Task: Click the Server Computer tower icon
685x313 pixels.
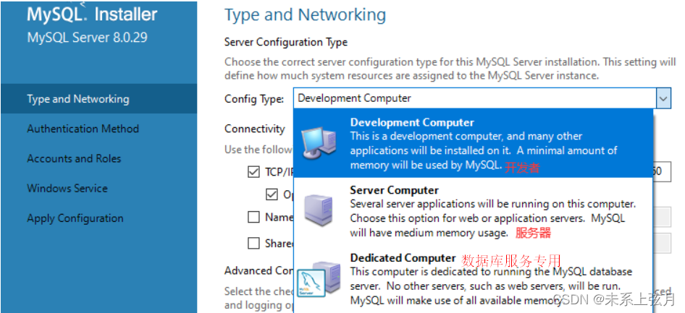Action: pos(319,210)
